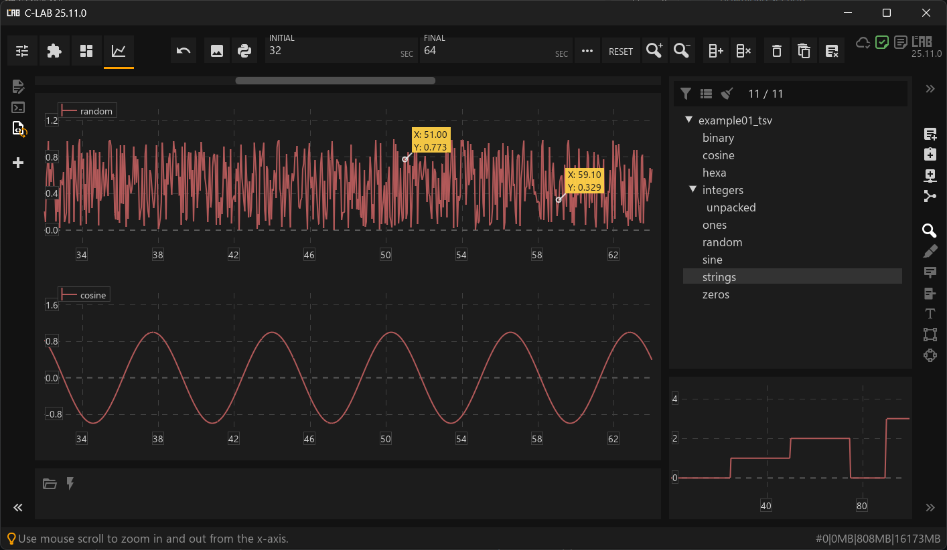Image resolution: width=947 pixels, height=550 pixels.
Task: Click the green checkmark status icon
Action: click(883, 42)
